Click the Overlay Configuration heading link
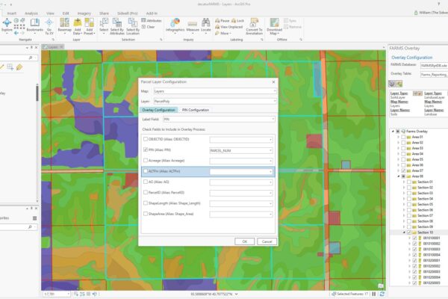448x299 pixels. tap(411, 58)
